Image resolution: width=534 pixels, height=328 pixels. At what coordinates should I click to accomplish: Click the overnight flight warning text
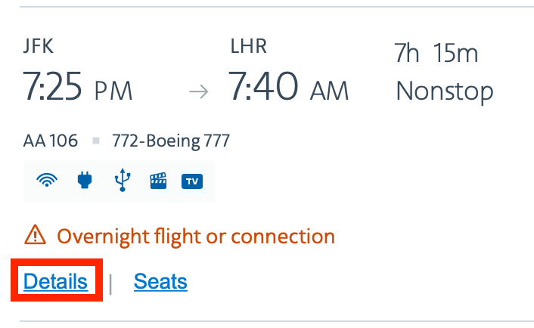pyautogui.click(x=196, y=236)
